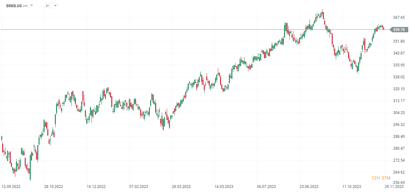
Task: Click the 29.11.2023 date label
Action: pyautogui.click(x=394, y=187)
